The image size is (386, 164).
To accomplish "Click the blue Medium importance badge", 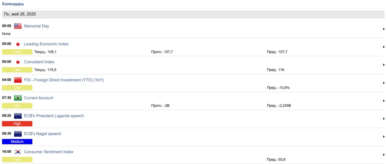I will 17,142.
